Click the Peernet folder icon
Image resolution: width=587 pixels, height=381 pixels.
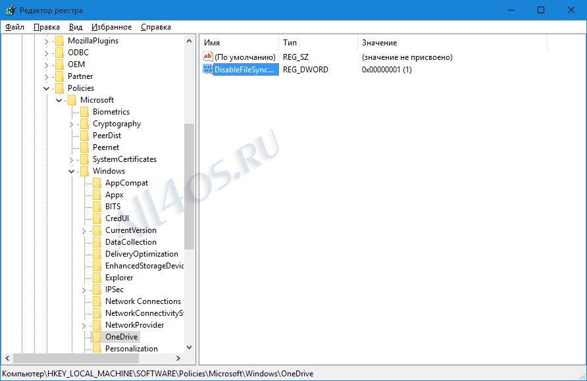(85, 147)
